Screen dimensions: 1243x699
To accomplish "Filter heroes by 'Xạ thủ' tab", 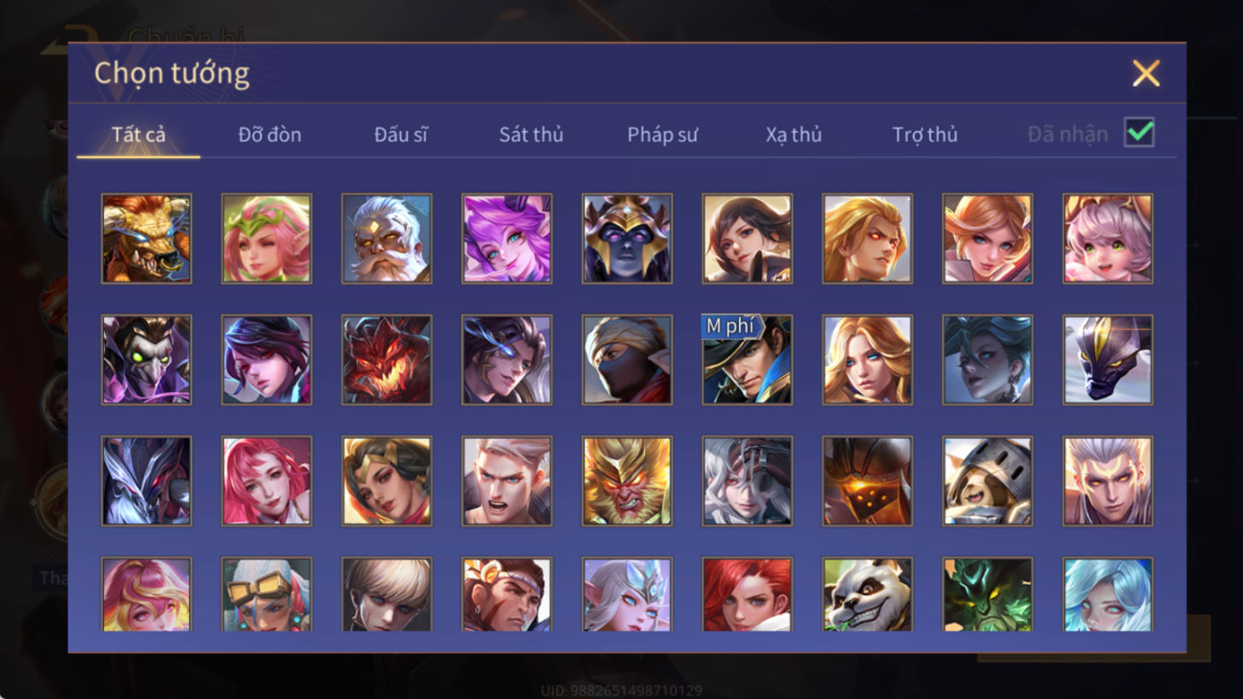I will click(793, 135).
